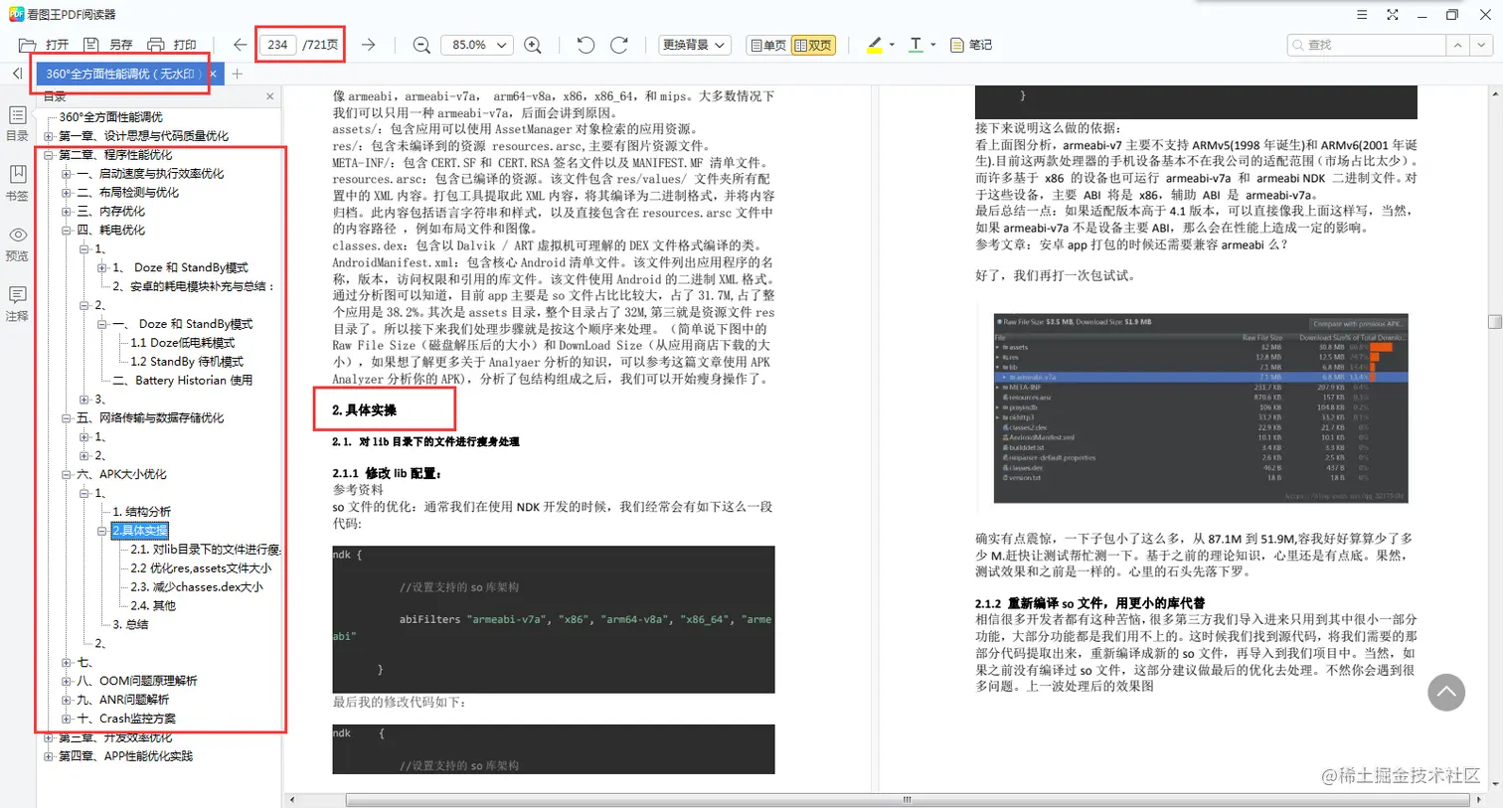This screenshot has height=808, width=1503.
Task: Click the horizontal scrollbar thumb
Action: 906,799
